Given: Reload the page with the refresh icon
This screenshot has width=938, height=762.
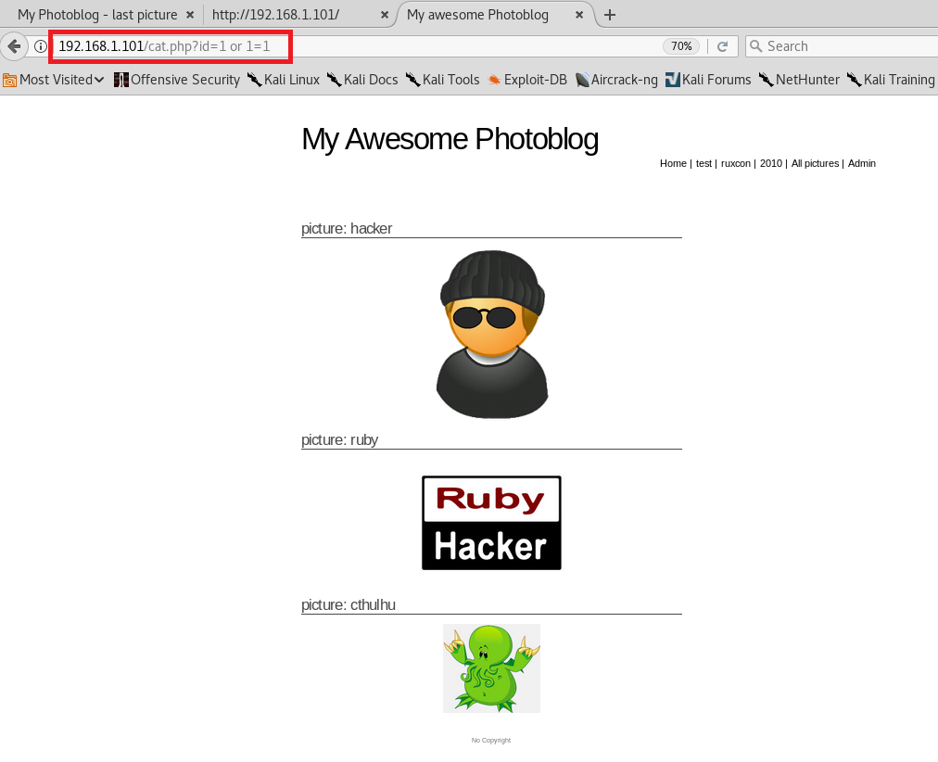Looking at the screenshot, I should 723,46.
